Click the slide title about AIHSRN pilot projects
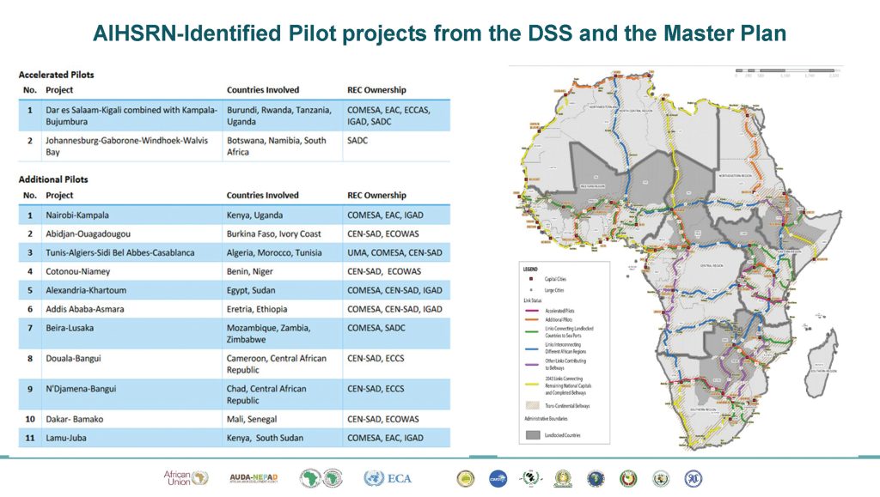The width and height of the screenshot is (880, 497). click(x=439, y=33)
